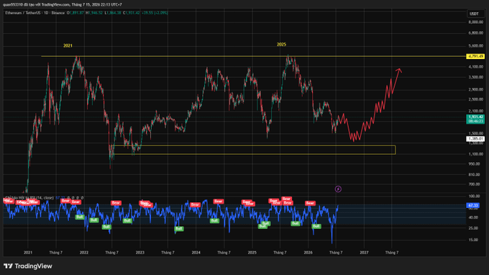Click the 2023 time axis label

click(x=140, y=253)
